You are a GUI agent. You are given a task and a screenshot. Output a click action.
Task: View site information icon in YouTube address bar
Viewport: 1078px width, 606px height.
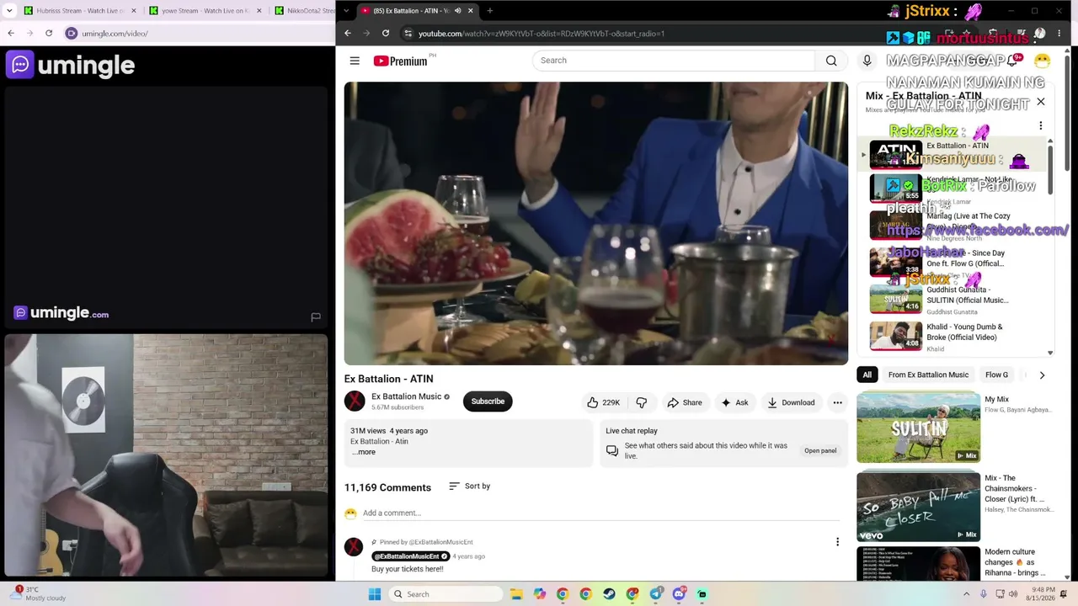click(408, 34)
